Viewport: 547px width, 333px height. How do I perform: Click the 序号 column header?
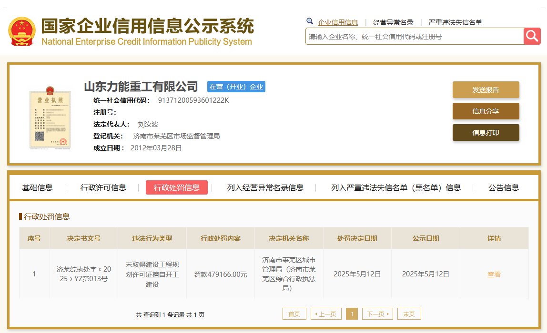34,238
